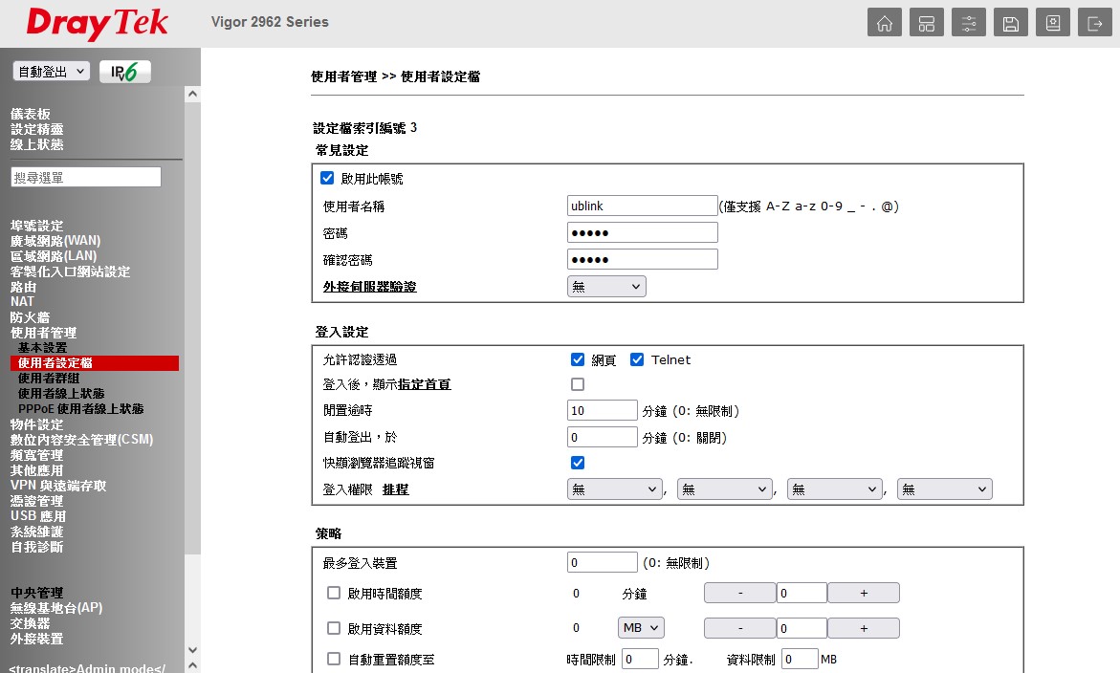Click the DrayTek logo

tap(98, 24)
